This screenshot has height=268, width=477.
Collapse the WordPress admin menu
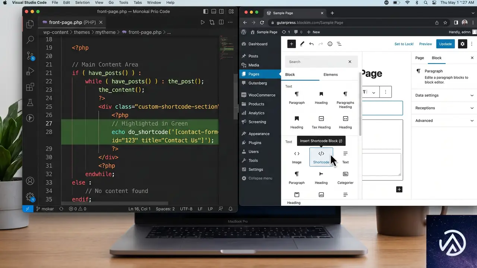[257, 178]
